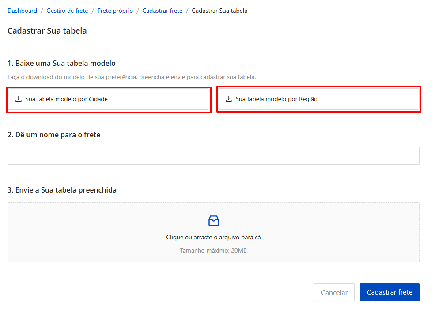Go to Dashboard in the breadcrumb

coord(23,11)
